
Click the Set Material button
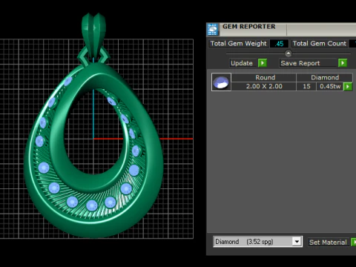(328, 243)
